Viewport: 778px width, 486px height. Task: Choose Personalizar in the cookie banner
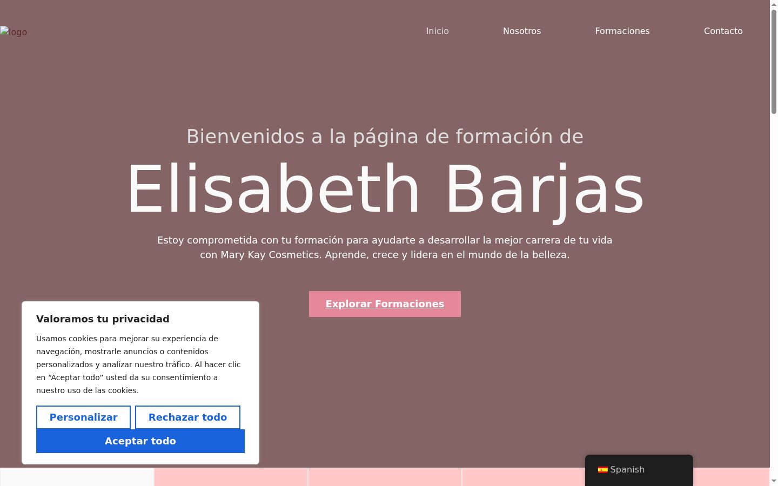tap(83, 417)
